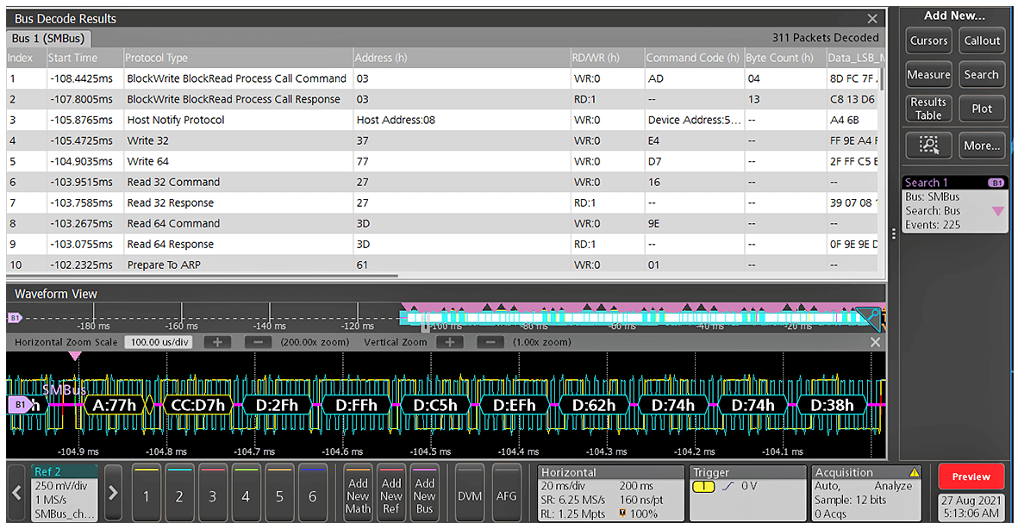
Task: Open the zoom magnifier tool icon
Action: click(928, 146)
